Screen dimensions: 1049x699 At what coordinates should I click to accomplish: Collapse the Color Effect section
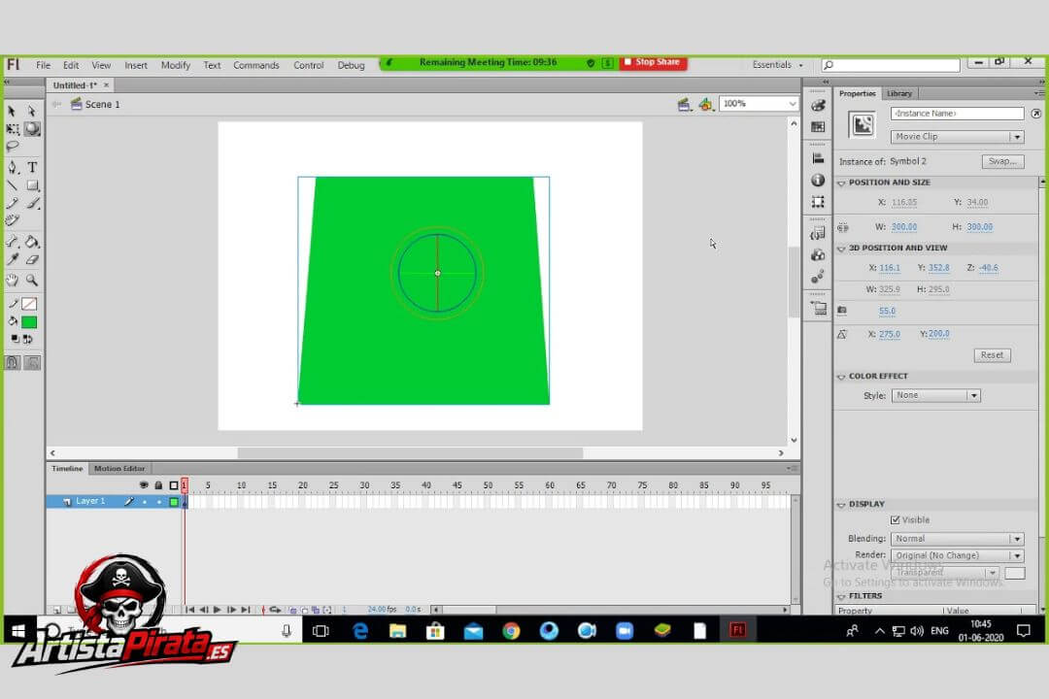(x=841, y=377)
